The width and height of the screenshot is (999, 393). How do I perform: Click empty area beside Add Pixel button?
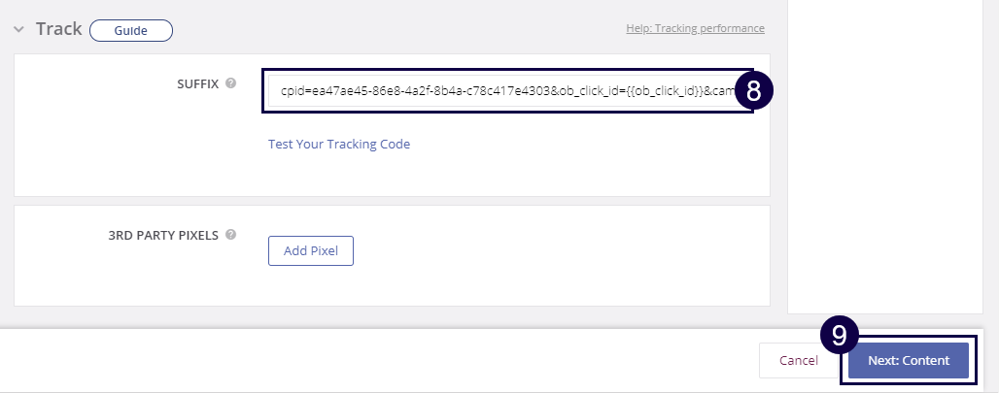(544, 250)
